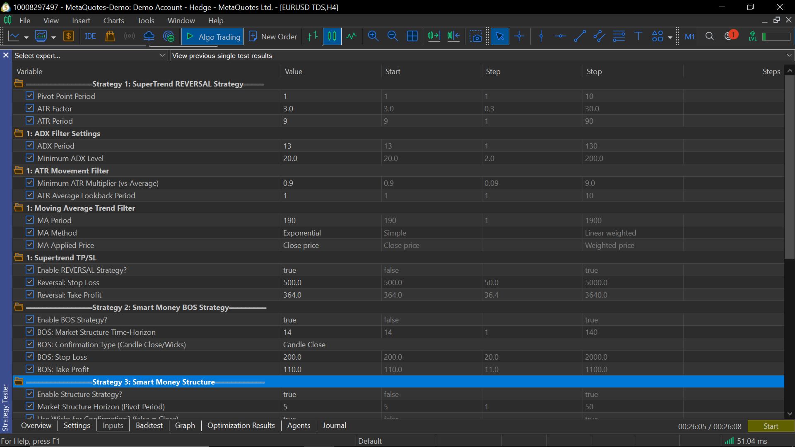
Task: Toggle the MA Period optimization checkbox
Action: 29,220
